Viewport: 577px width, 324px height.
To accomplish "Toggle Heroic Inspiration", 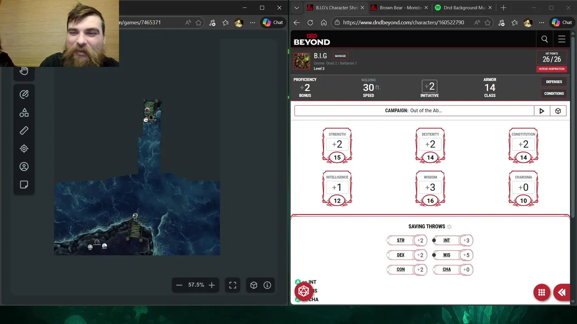I will pyautogui.click(x=552, y=69).
